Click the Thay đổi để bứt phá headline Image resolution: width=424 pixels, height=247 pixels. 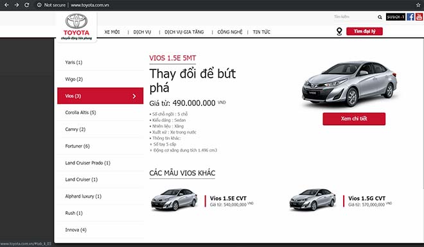[x=193, y=80]
